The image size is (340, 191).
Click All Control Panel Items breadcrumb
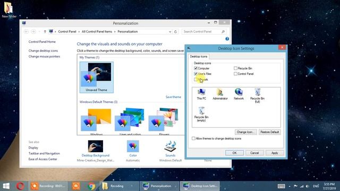click(x=97, y=32)
